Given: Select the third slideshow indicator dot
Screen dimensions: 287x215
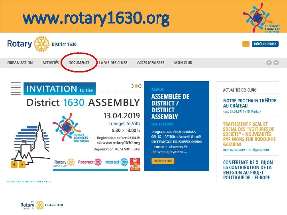Looking at the screenshot, I should click(140, 86).
